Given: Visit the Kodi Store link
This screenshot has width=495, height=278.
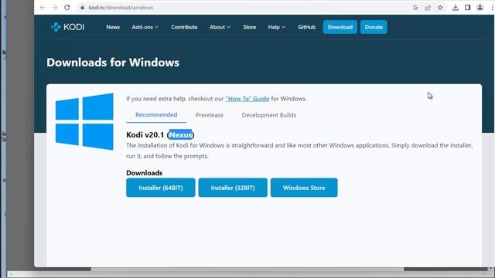Looking at the screenshot, I should 249,27.
